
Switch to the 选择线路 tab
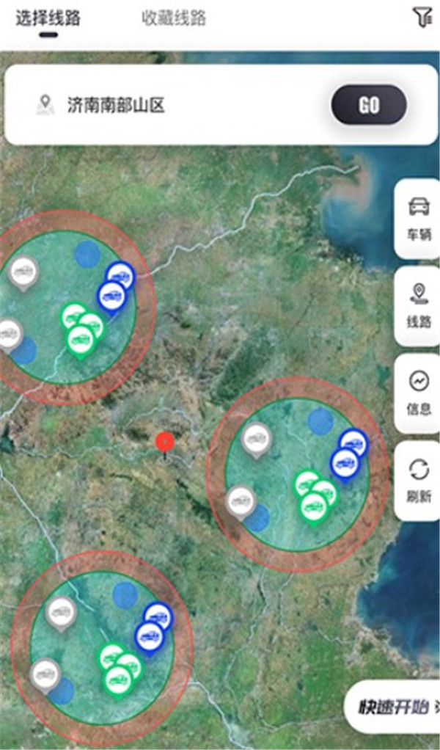48,18
